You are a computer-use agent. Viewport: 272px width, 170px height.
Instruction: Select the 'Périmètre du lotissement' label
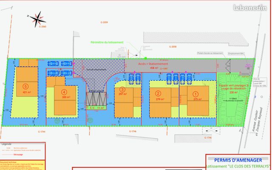(x=107, y=42)
